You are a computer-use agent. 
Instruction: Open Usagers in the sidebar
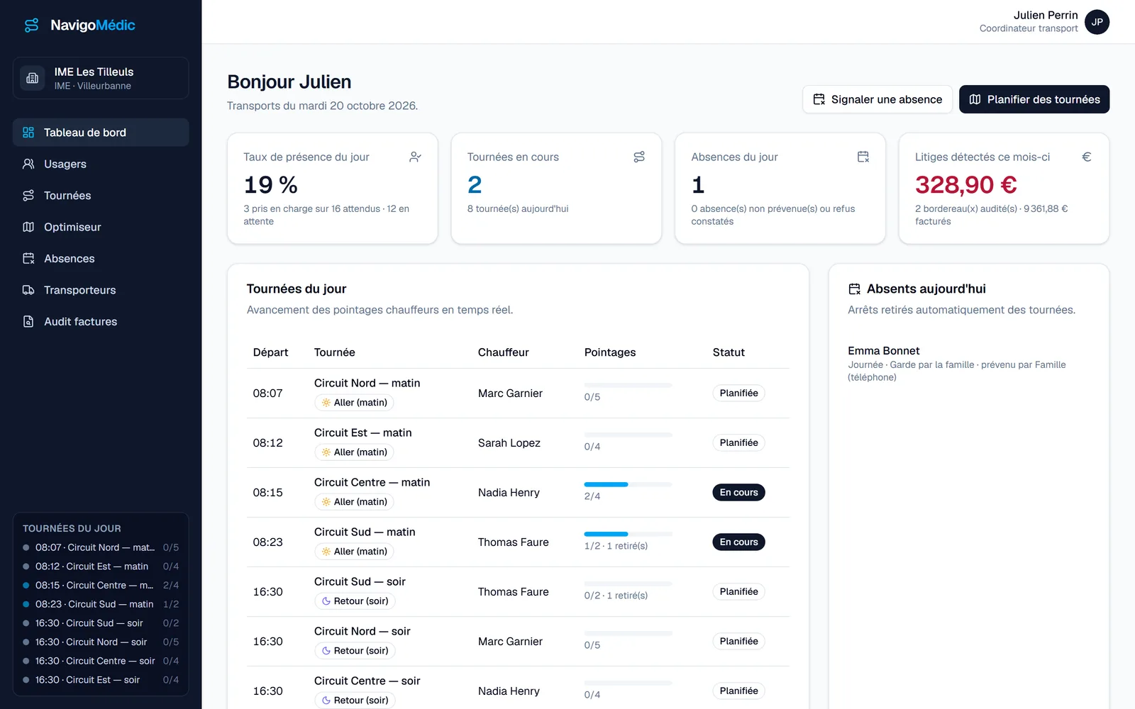[x=101, y=164]
